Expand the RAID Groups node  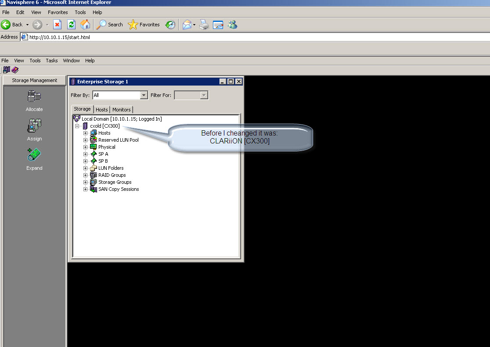pos(85,175)
